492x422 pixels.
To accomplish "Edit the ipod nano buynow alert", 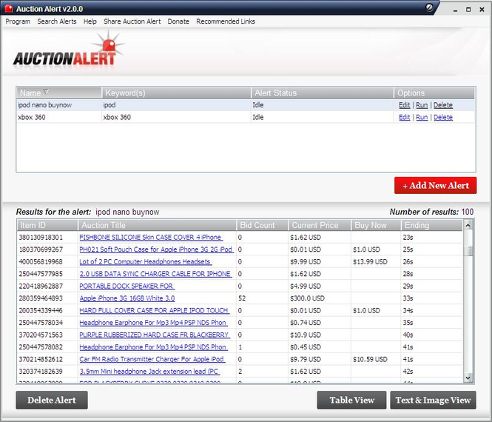I will [405, 105].
